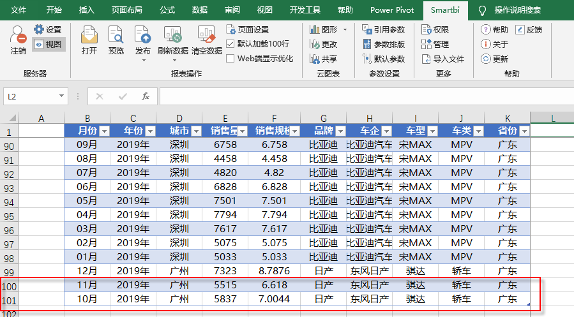Click 引用参数 reference parameter icon
The height and width of the screenshot is (317, 574).
coord(366,29)
